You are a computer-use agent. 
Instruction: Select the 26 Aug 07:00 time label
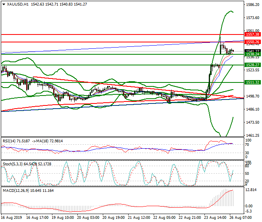241,218
